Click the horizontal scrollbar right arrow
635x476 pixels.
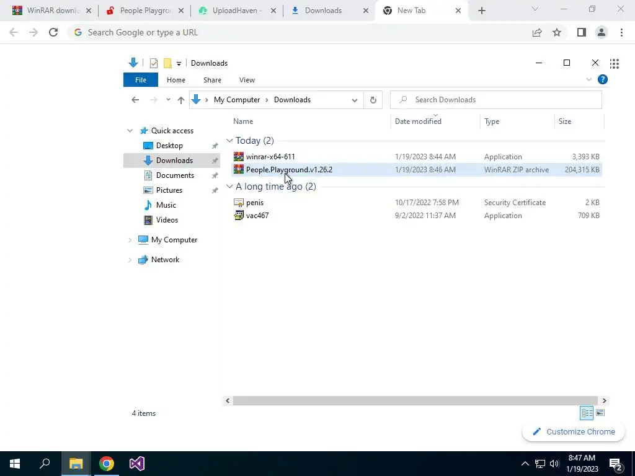(604, 401)
